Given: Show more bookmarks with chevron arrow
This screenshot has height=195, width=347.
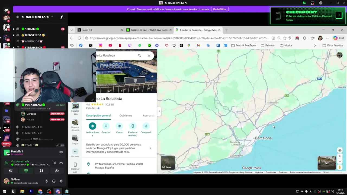Looking at the screenshot, I should [315, 45].
